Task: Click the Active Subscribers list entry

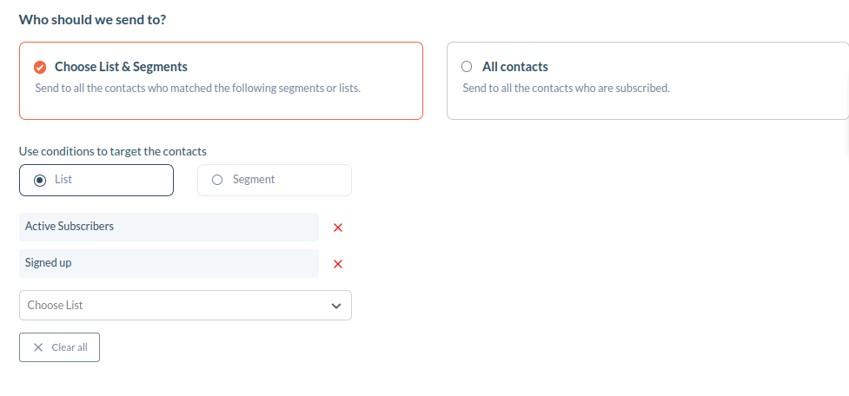Action: tap(169, 227)
